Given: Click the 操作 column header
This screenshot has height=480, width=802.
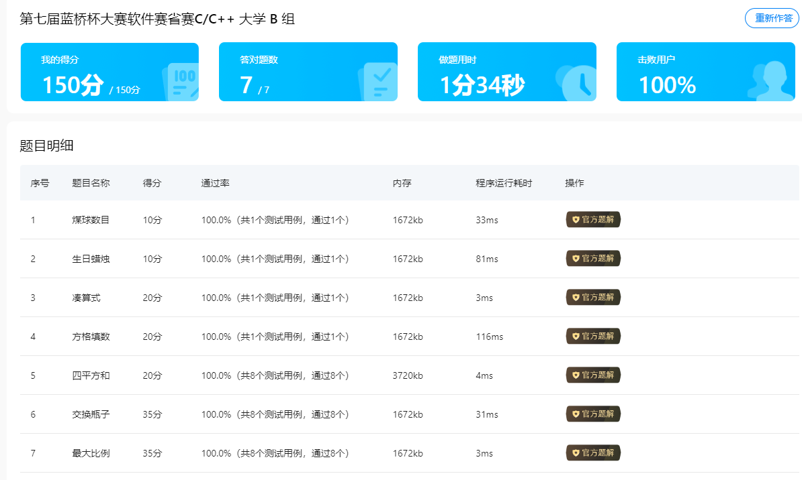Looking at the screenshot, I should click(574, 183).
